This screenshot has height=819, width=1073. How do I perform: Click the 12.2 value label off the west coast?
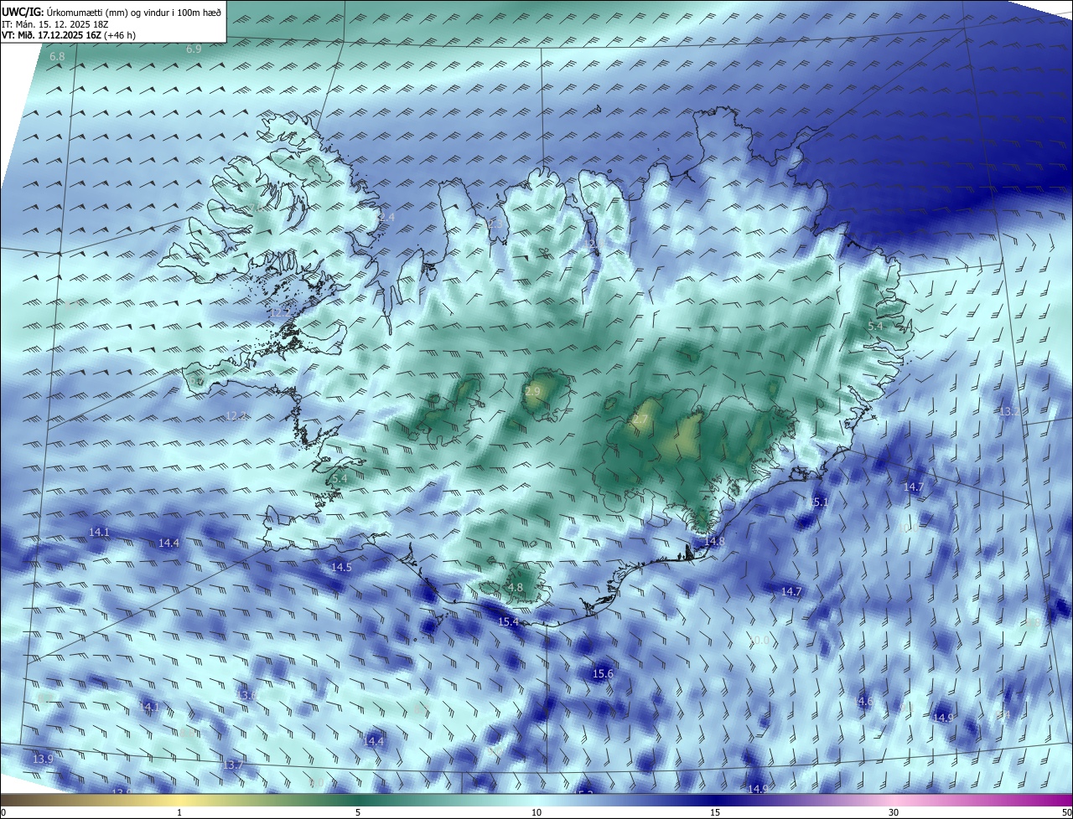(x=236, y=416)
